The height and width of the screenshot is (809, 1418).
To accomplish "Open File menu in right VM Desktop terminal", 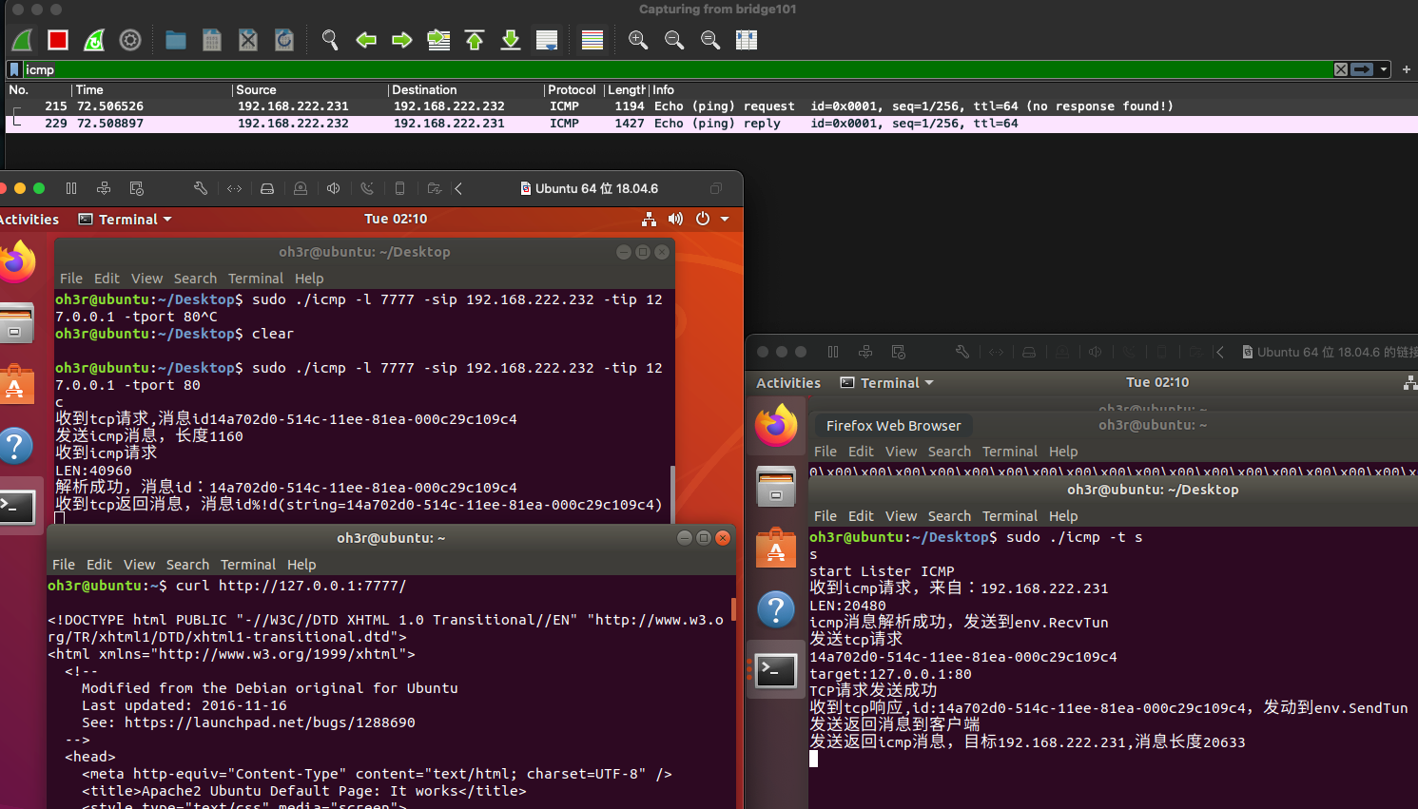I will tap(826, 516).
